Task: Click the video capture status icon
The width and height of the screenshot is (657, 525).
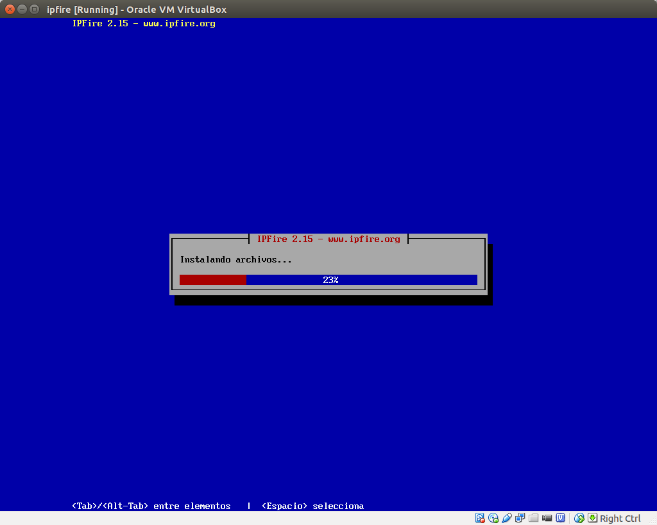Action: tap(547, 517)
